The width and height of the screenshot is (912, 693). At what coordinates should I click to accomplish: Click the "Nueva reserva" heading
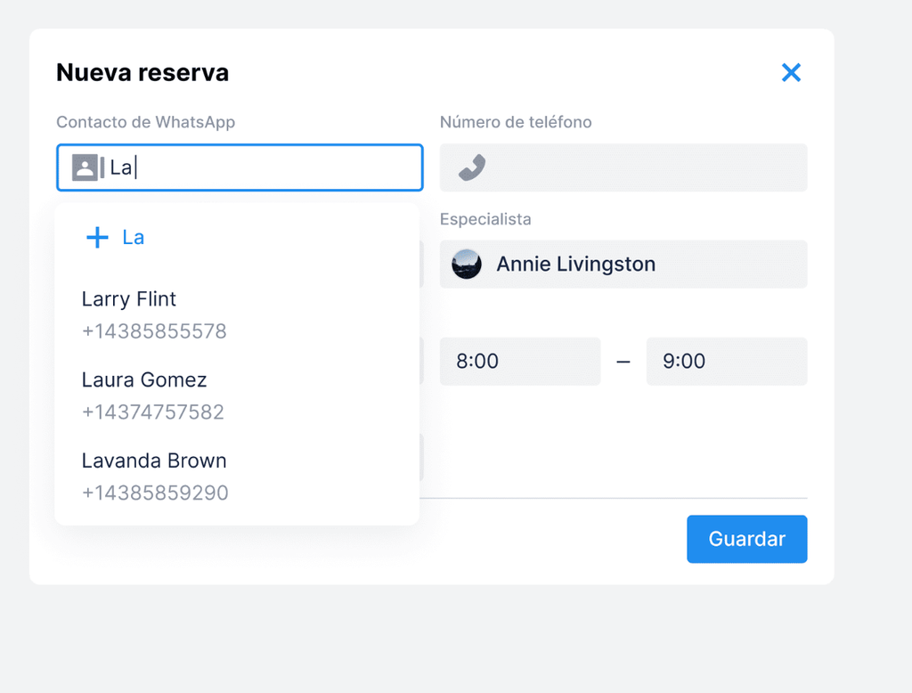[x=142, y=73]
